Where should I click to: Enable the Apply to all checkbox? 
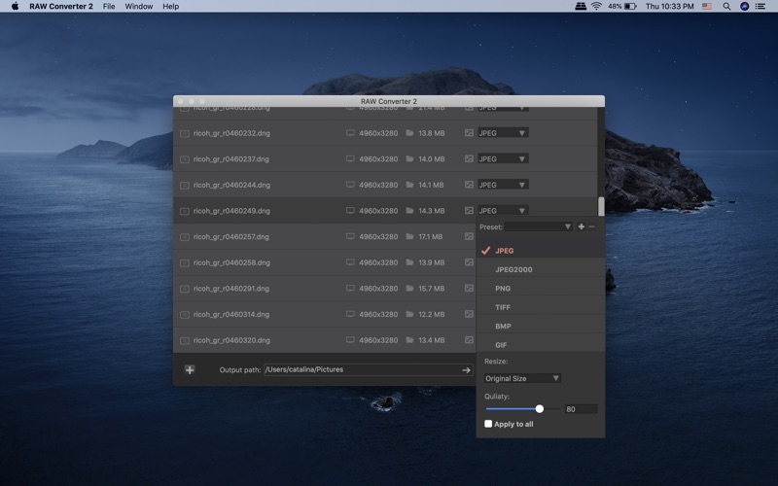point(488,424)
